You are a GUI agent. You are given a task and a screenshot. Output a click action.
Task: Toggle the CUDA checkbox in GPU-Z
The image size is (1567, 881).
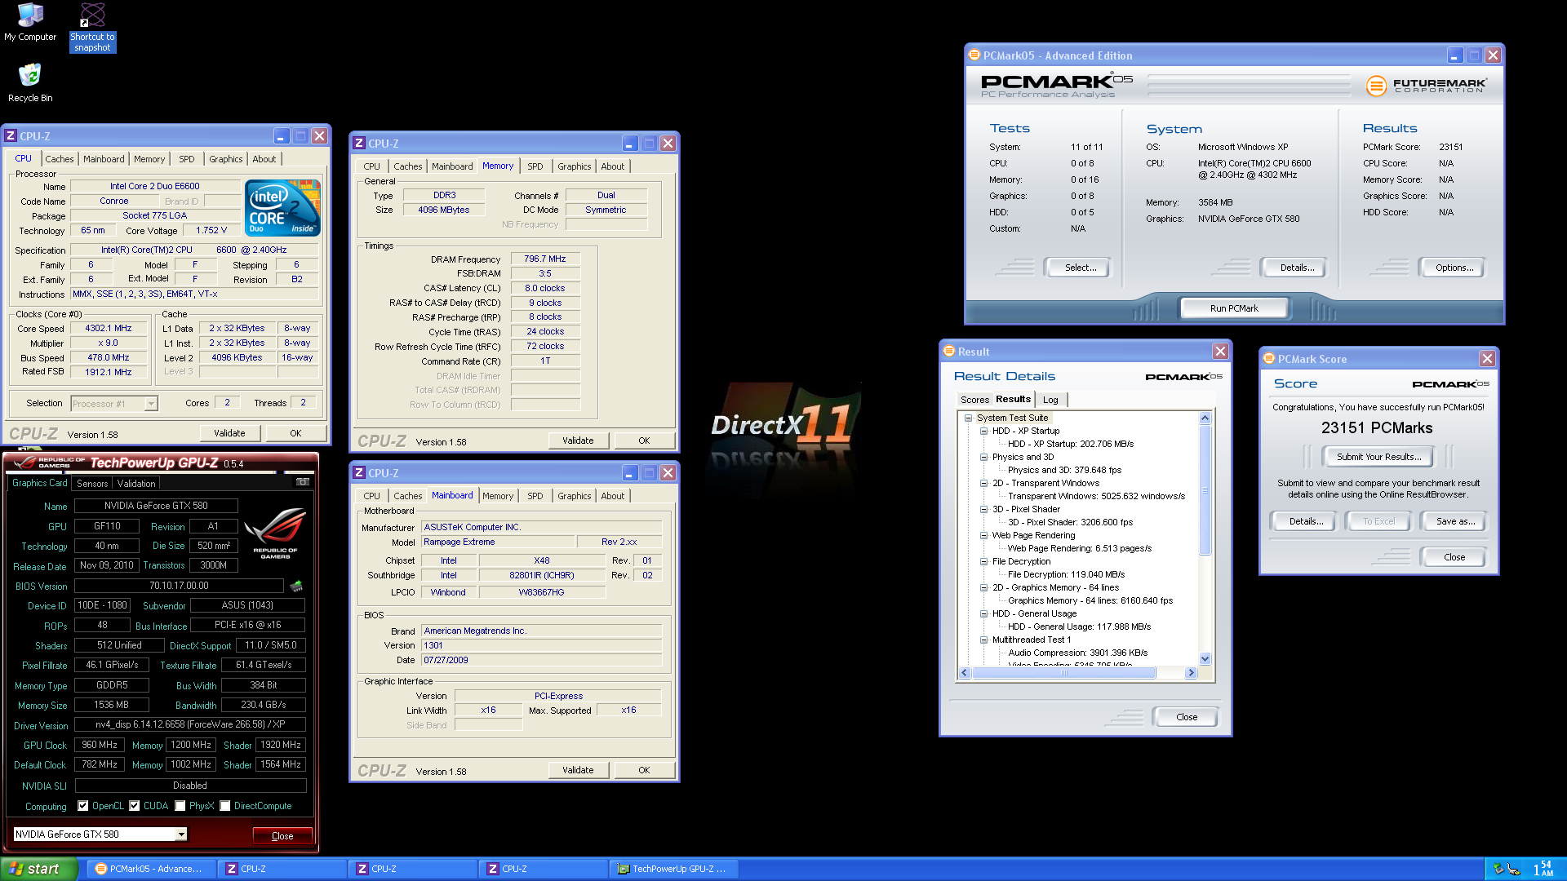(x=135, y=806)
